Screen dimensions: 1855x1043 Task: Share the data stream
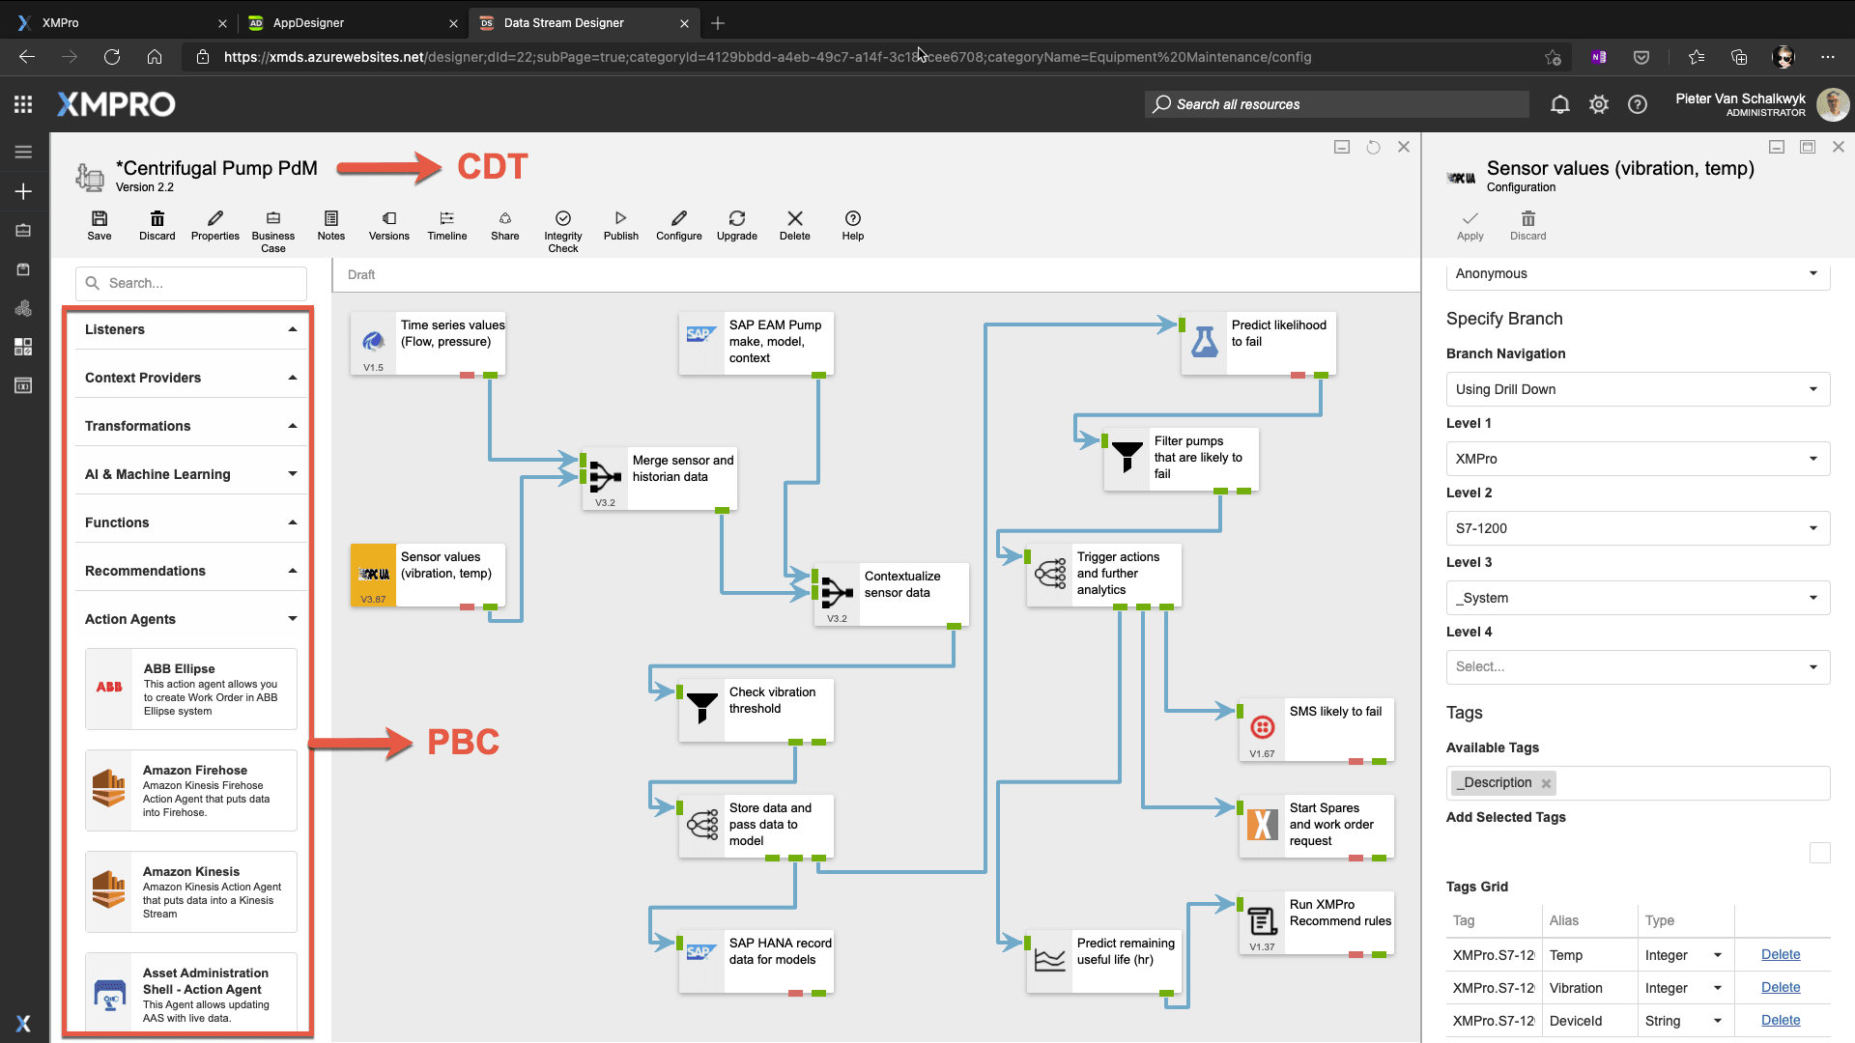[504, 226]
